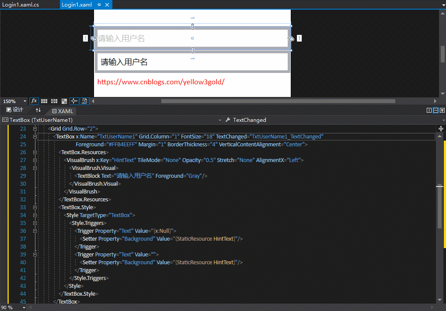Click line number 40 in the gutter
Screen dimensions: 446x311
coord(23,263)
